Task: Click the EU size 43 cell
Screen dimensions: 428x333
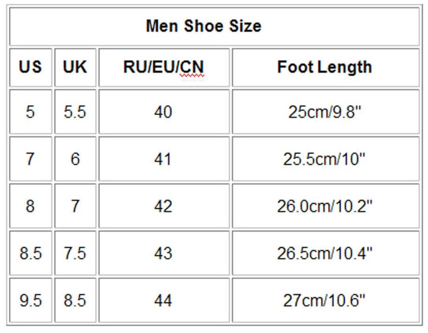Action: coord(163,253)
